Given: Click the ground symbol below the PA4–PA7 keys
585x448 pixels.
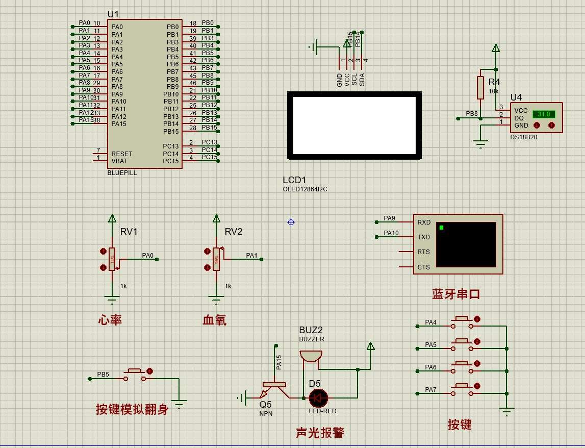Looking at the screenshot, I should 506,412.
